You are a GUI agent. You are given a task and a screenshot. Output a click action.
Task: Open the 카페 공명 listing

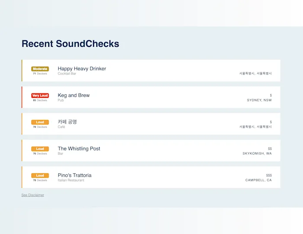[67, 122]
